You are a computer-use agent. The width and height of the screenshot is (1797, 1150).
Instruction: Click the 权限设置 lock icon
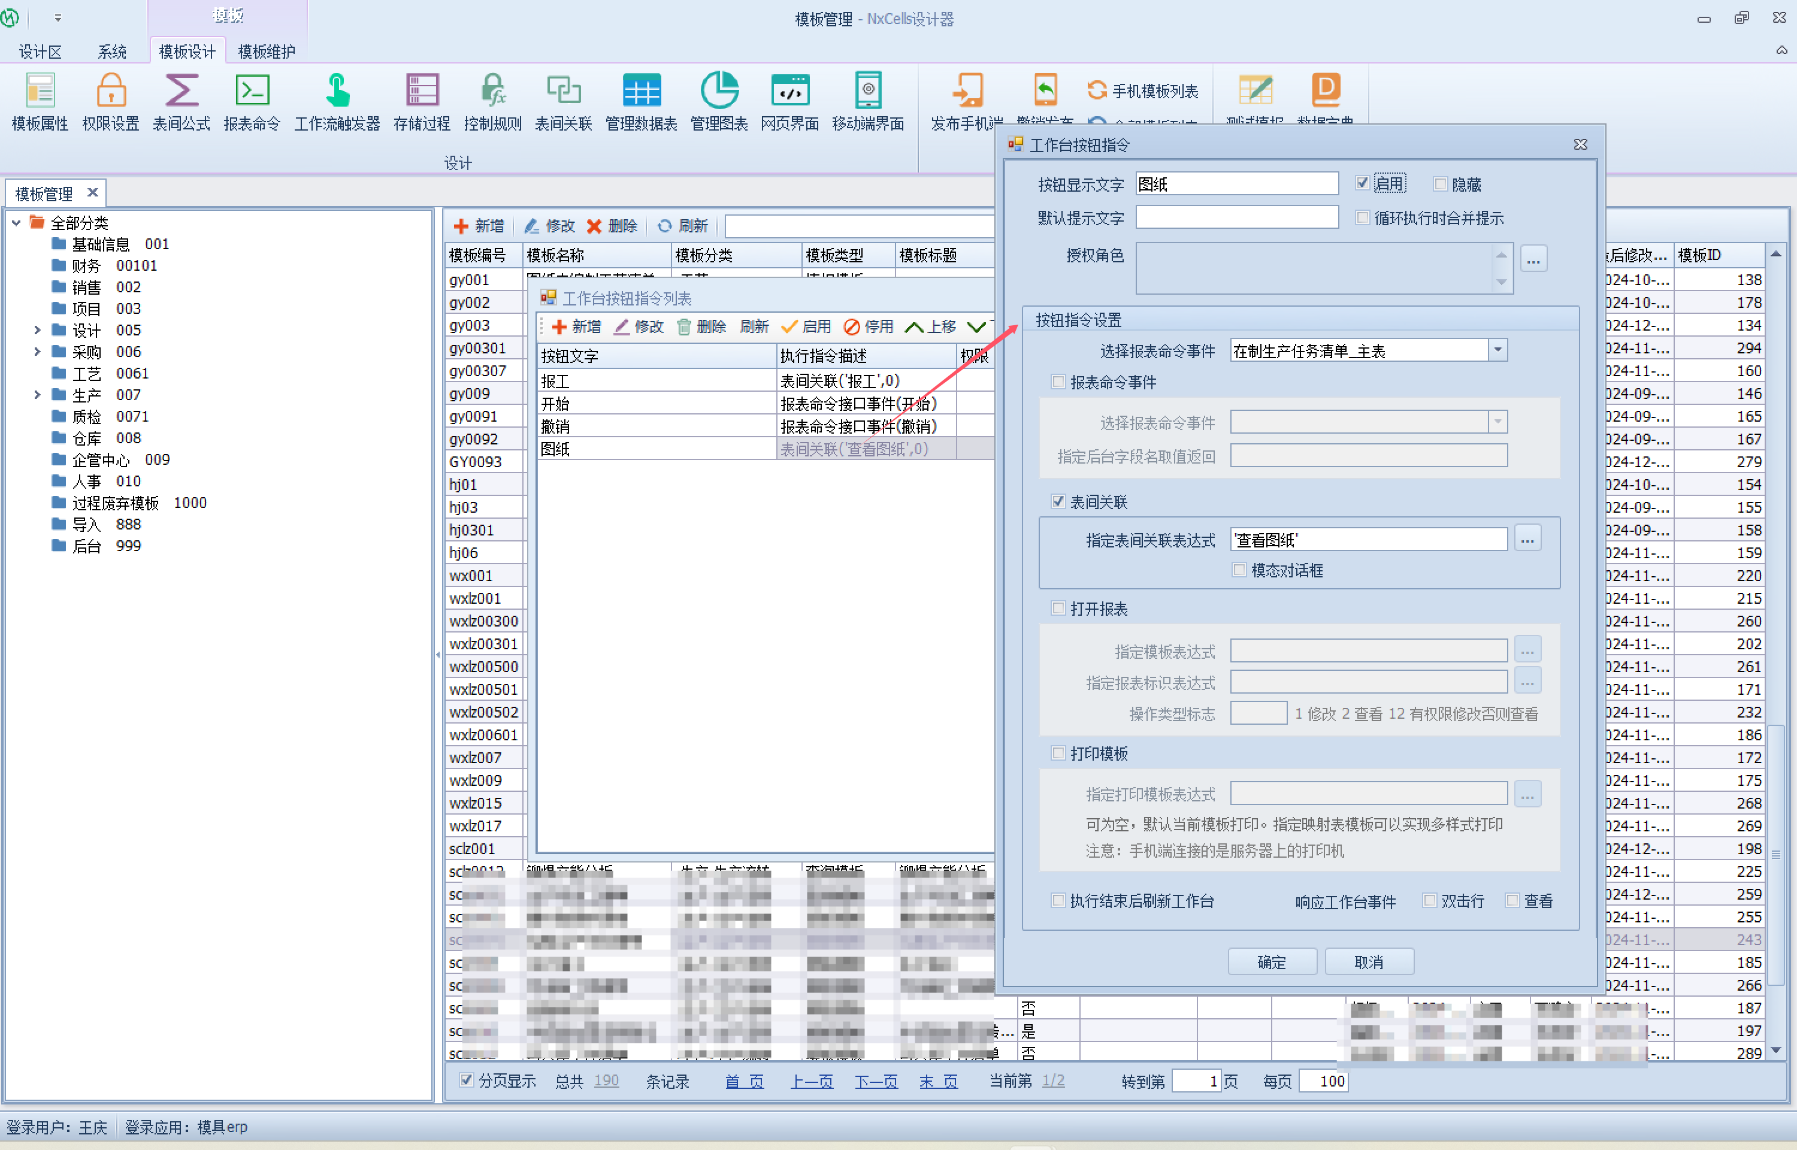tap(110, 91)
